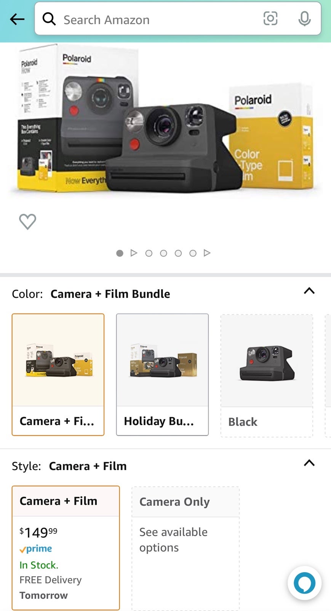Open camera lens search icon
The height and width of the screenshot is (611, 331).
(x=270, y=18)
